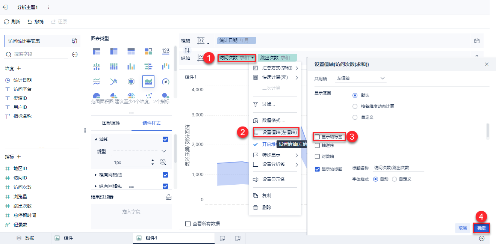496x244 pixels.
Task: Swap horizontal and vertical axes icon
Action: pyautogui.click(x=187, y=50)
